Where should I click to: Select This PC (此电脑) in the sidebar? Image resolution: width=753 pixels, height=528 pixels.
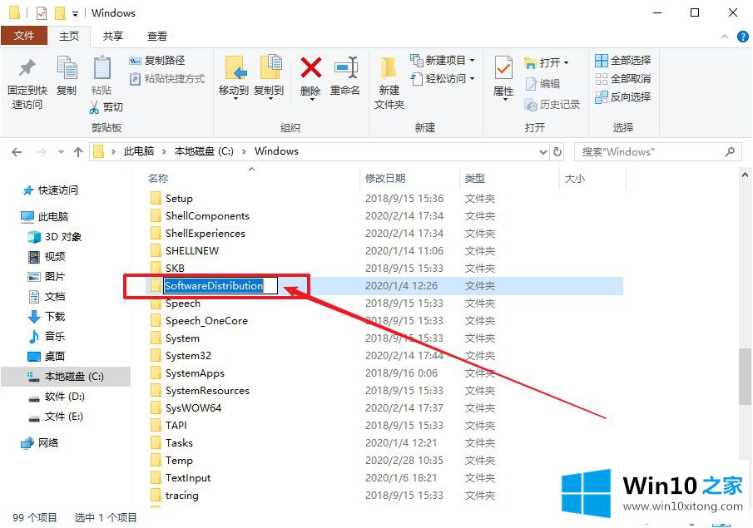coord(45,216)
